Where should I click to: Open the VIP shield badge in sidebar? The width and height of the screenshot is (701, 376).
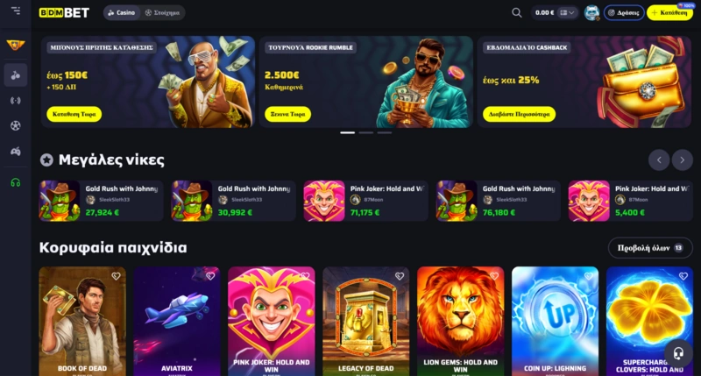click(x=15, y=45)
